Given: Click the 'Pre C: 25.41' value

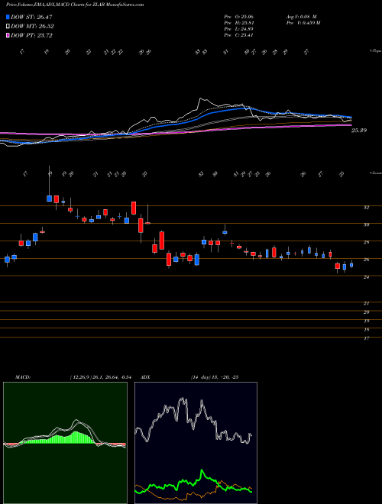Looking at the screenshot, I should (238, 35).
